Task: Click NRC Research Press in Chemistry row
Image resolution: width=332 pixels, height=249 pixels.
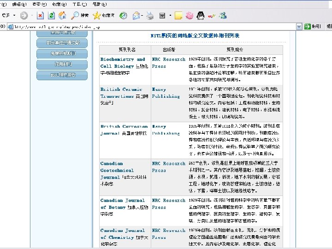Action: (169, 234)
